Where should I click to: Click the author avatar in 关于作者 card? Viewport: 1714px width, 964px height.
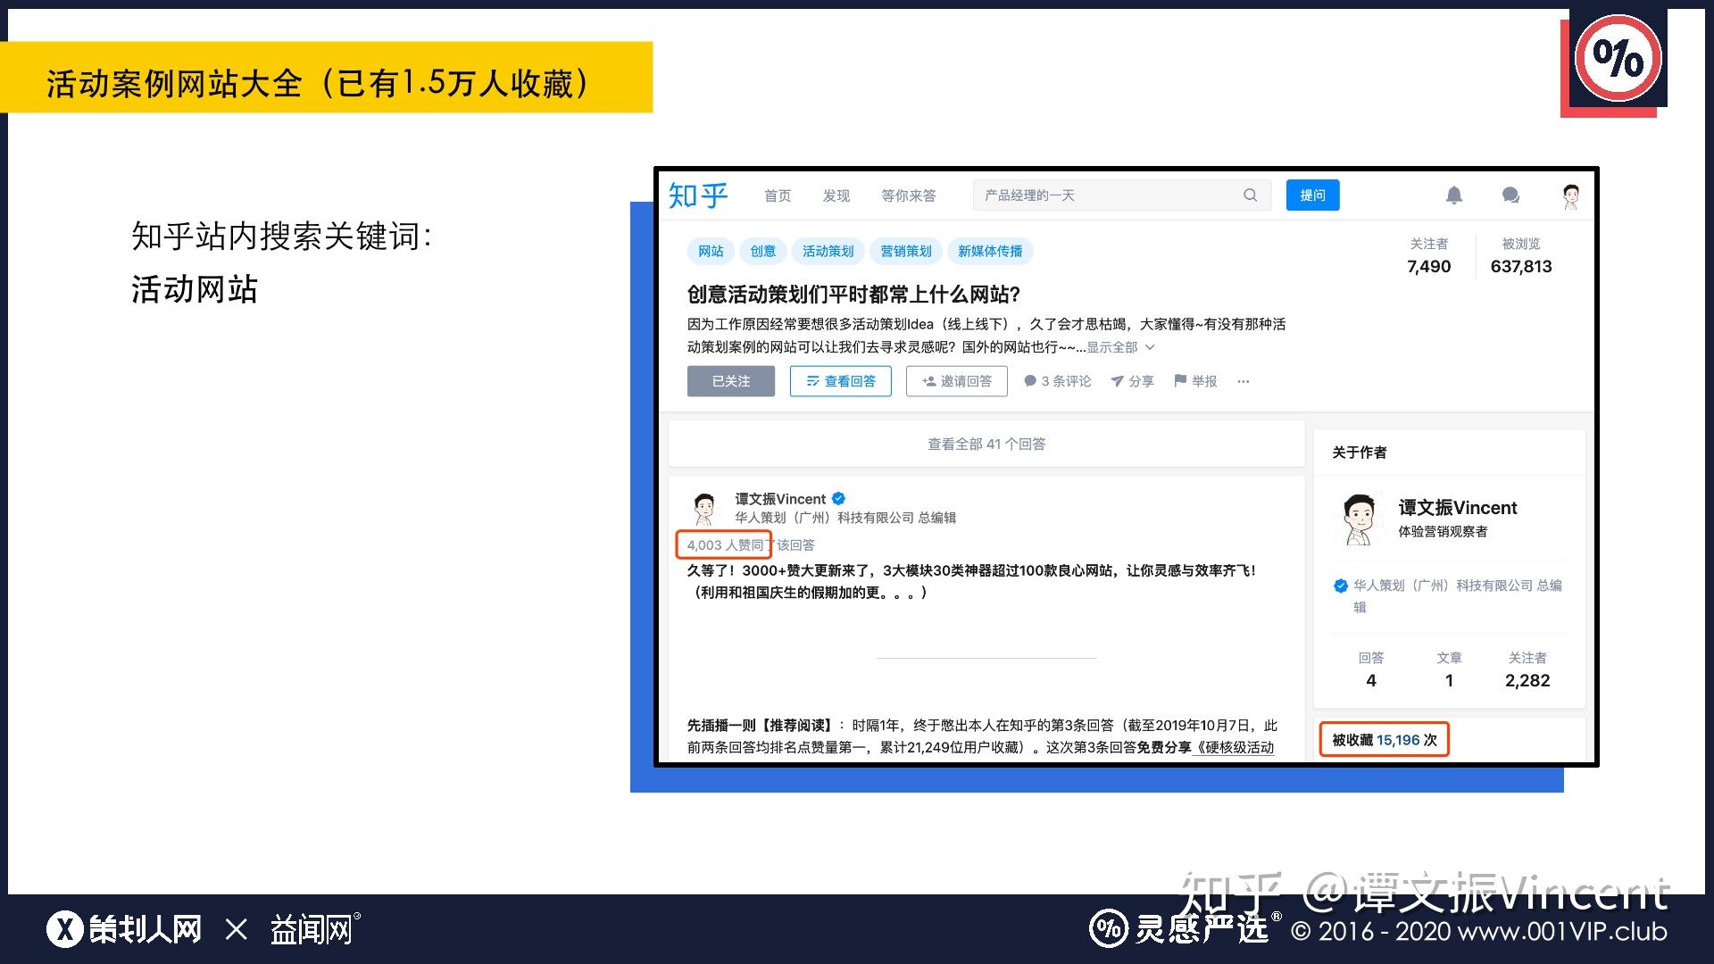(1359, 519)
